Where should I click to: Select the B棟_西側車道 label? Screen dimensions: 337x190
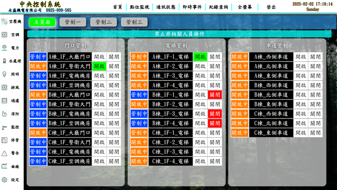pyautogui.click(x=271, y=85)
